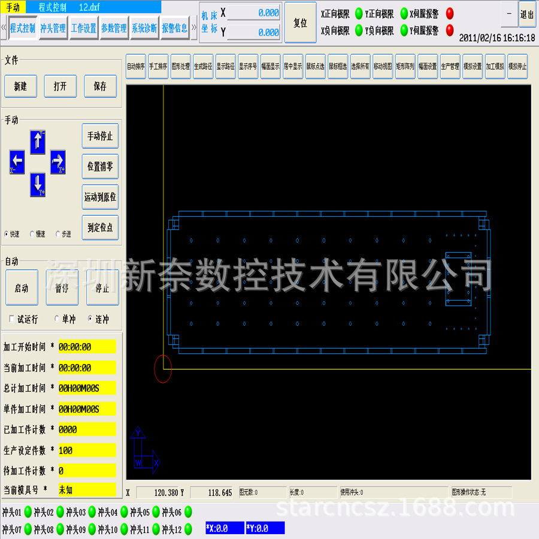Click 模拟停止 in the toolbar
The height and width of the screenshot is (539, 539).
pos(517,66)
